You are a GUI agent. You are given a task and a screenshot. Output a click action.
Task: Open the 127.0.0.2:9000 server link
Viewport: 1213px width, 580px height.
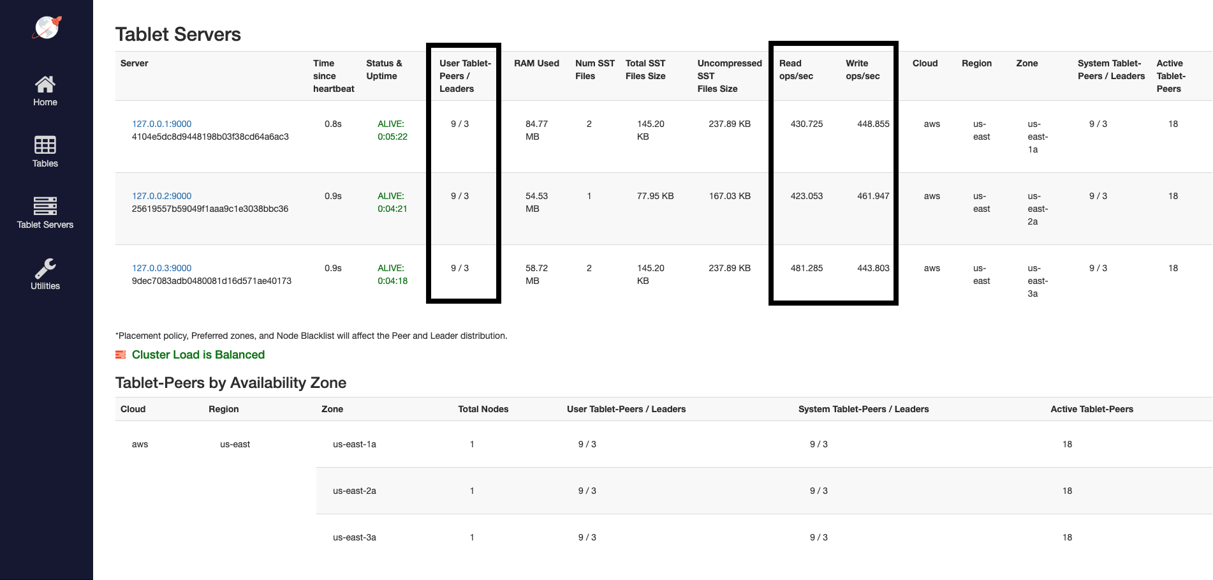161,196
